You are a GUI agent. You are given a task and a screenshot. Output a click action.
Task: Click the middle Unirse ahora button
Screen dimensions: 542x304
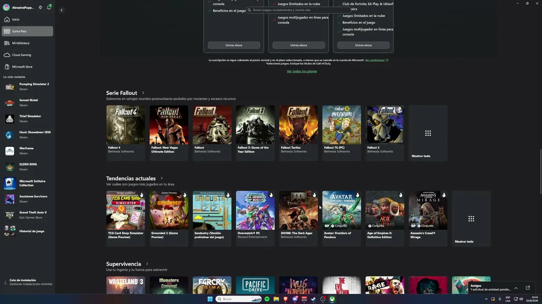[299, 45]
